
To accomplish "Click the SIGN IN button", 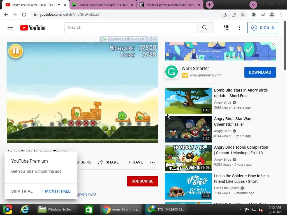I will click(263, 28).
